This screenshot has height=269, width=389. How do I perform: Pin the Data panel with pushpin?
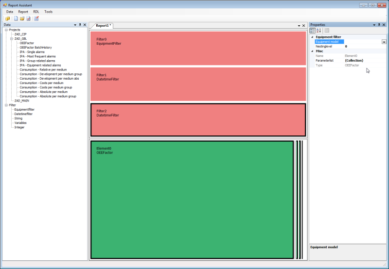click(80, 25)
